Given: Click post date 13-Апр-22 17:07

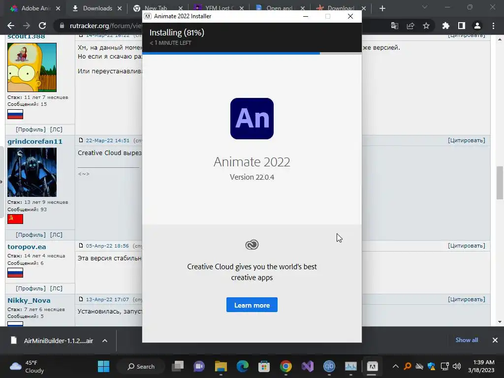Looking at the screenshot, I should click(x=107, y=299).
